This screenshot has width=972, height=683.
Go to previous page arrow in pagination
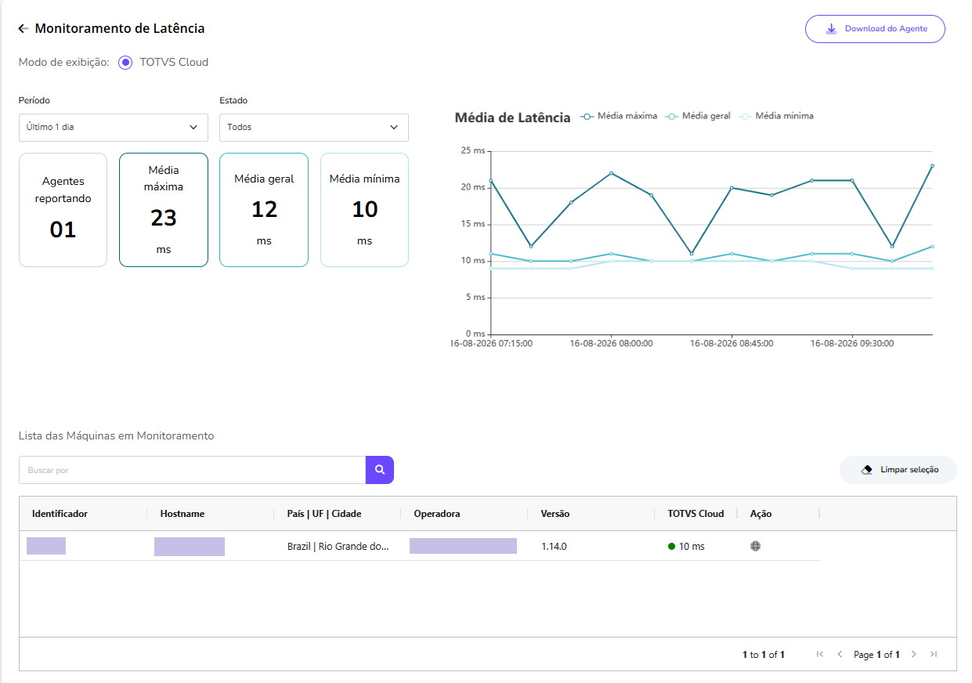click(840, 654)
